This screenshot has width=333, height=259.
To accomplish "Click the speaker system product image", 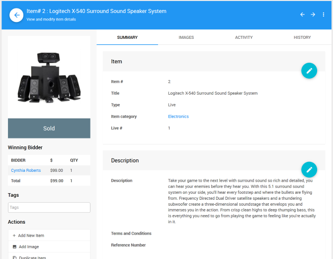I will coord(49,77).
